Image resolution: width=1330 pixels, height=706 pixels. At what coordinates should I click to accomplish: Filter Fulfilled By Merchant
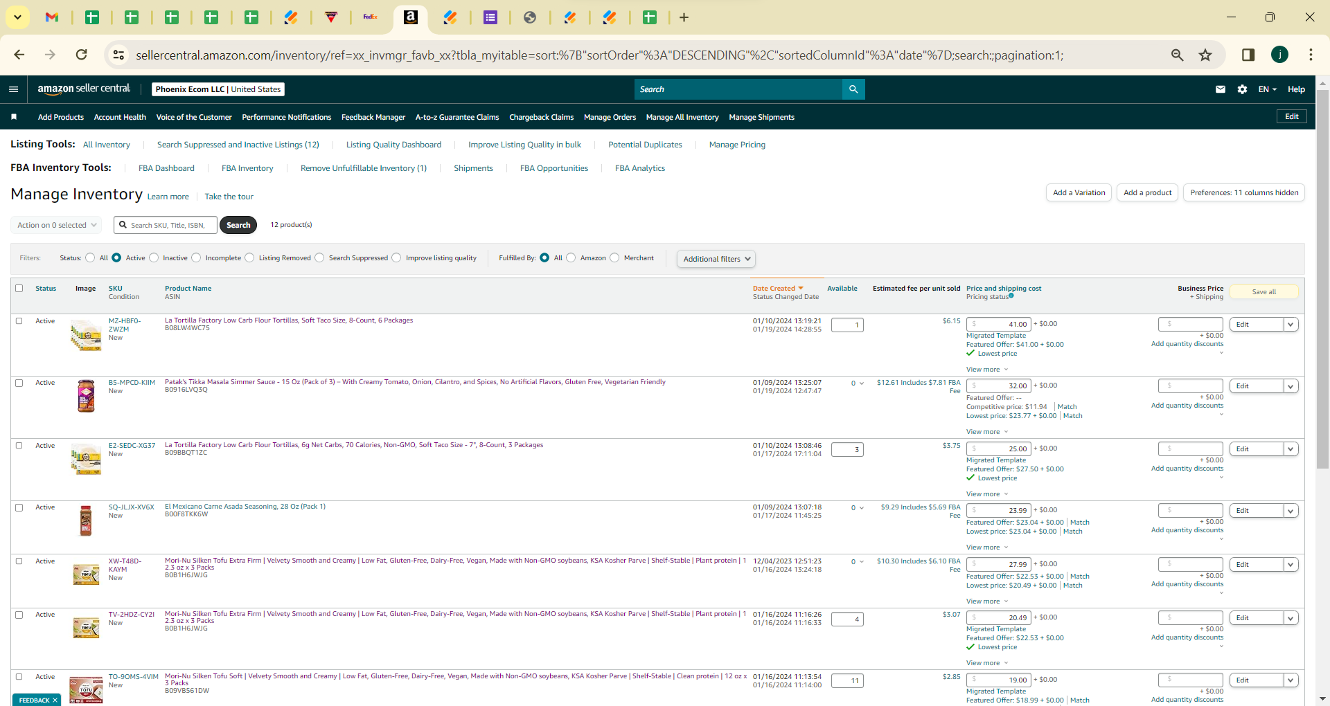click(614, 257)
